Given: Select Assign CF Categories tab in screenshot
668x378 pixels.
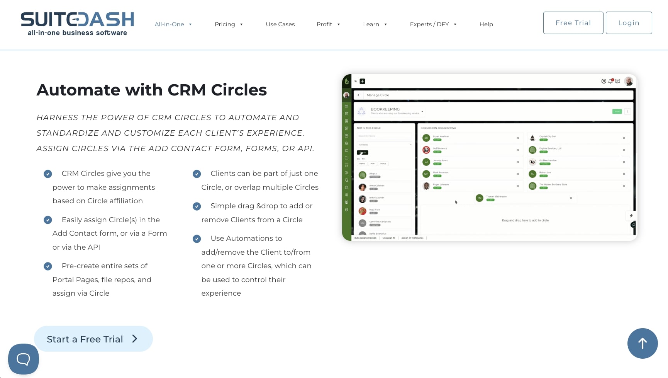Looking at the screenshot, I should click(412, 238).
